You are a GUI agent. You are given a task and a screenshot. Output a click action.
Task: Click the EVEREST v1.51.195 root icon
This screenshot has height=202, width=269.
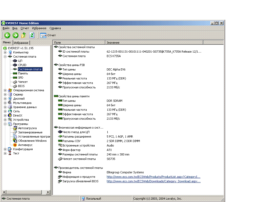tap(5, 48)
